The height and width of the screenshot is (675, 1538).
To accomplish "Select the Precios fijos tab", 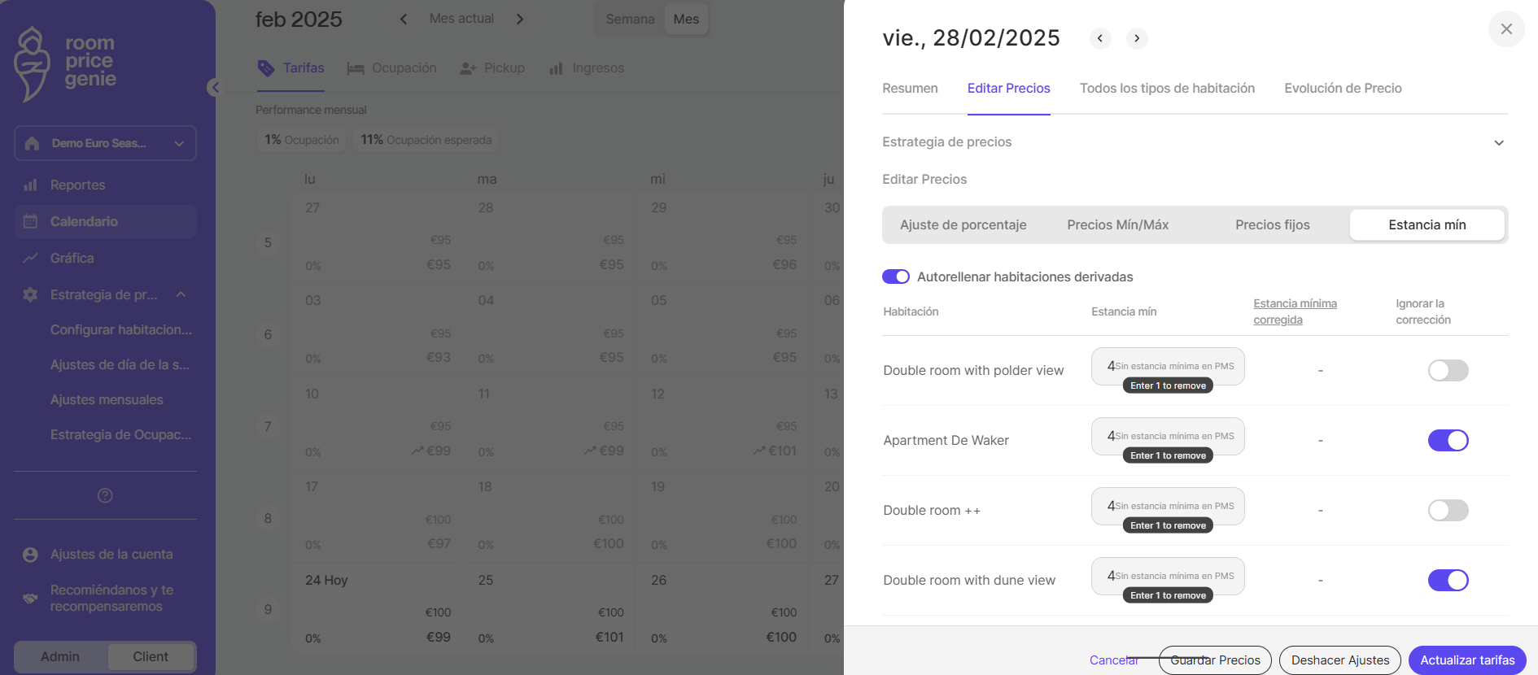I will coord(1272,224).
